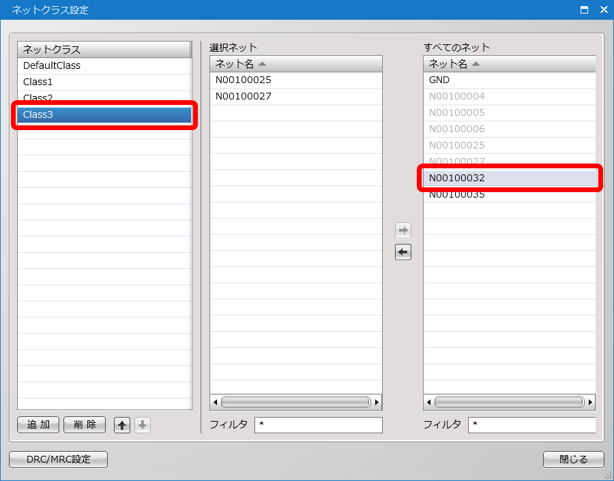The height and width of the screenshot is (481, 614).
Task: Click the right arrow to remove net
Action: 403,230
